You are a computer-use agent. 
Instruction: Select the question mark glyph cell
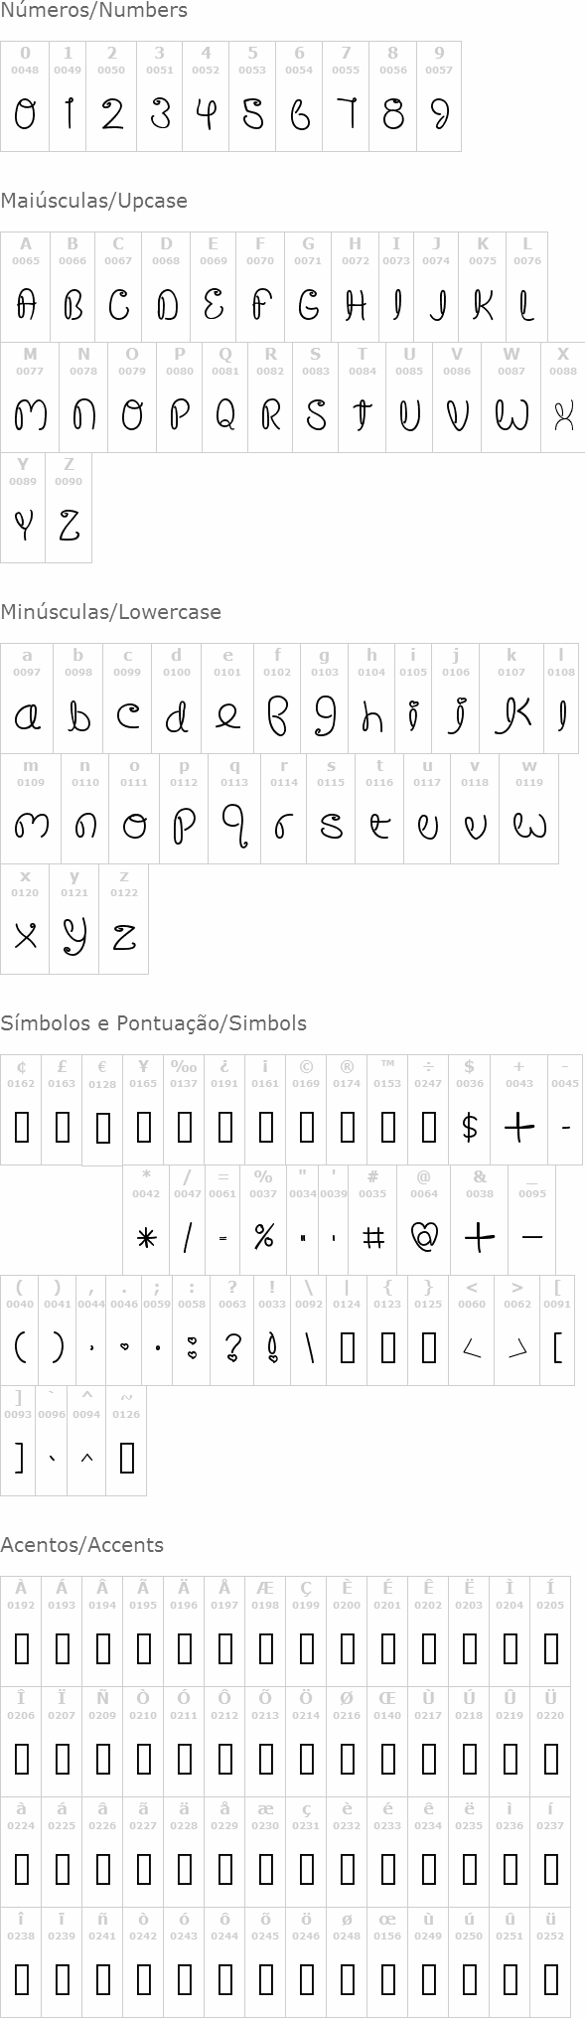click(232, 1330)
